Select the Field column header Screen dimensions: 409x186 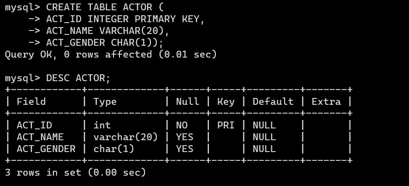pos(31,102)
